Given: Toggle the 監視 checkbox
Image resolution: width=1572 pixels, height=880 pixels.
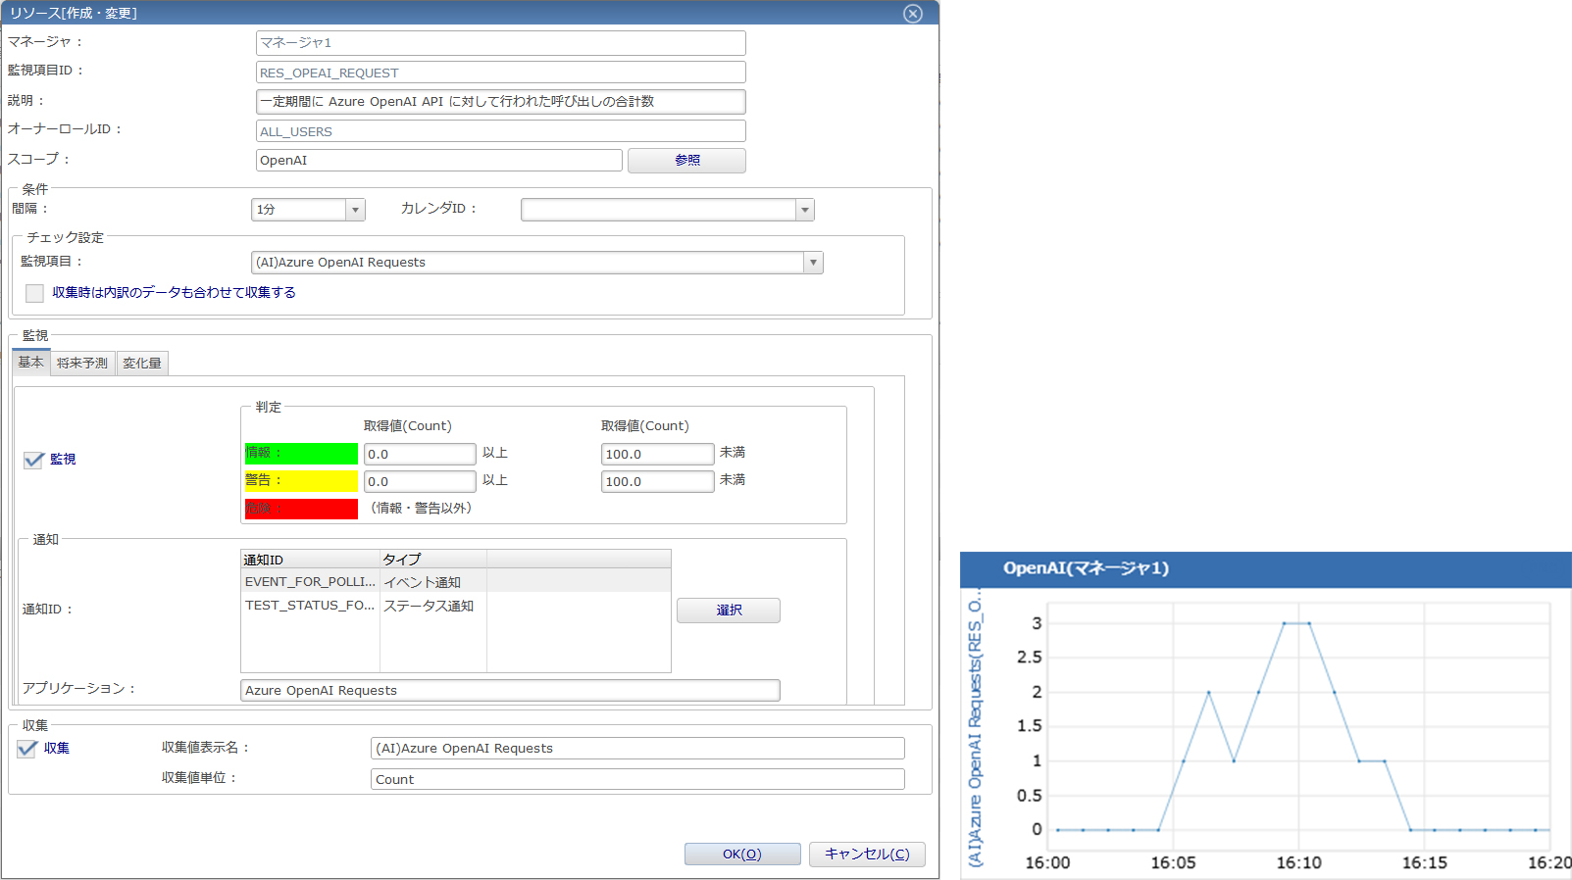Looking at the screenshot, I should pos(34,460).
